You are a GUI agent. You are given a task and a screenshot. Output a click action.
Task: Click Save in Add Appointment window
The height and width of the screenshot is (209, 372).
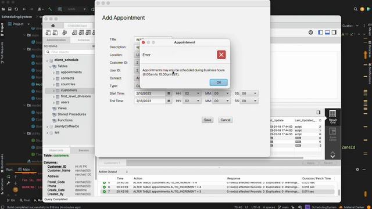click(208, 120)
